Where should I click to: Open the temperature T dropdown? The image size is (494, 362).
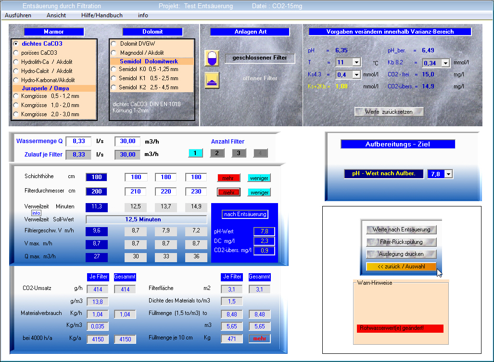[x=356, y=62]
